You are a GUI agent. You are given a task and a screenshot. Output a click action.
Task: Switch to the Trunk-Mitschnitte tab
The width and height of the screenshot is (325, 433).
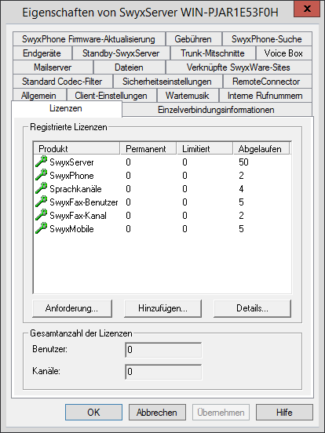213,53
